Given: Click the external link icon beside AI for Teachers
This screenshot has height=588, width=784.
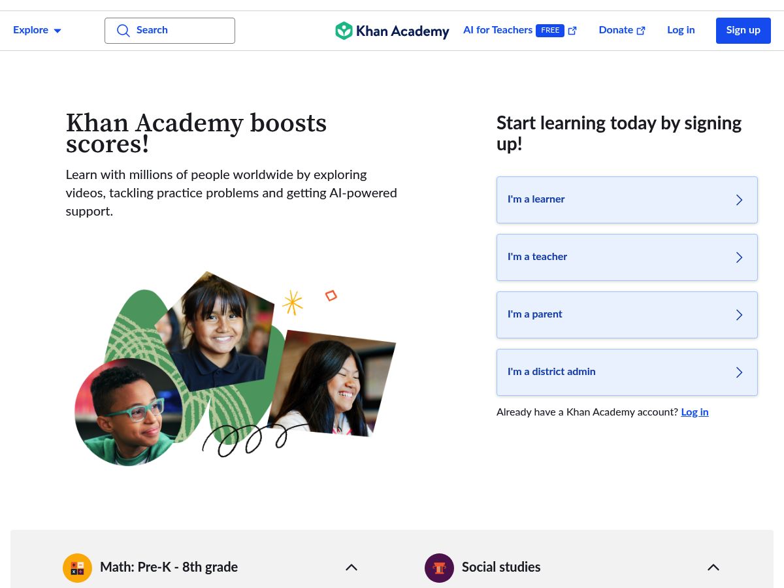Looking at the screenshot, I should [x=572, y=31].
